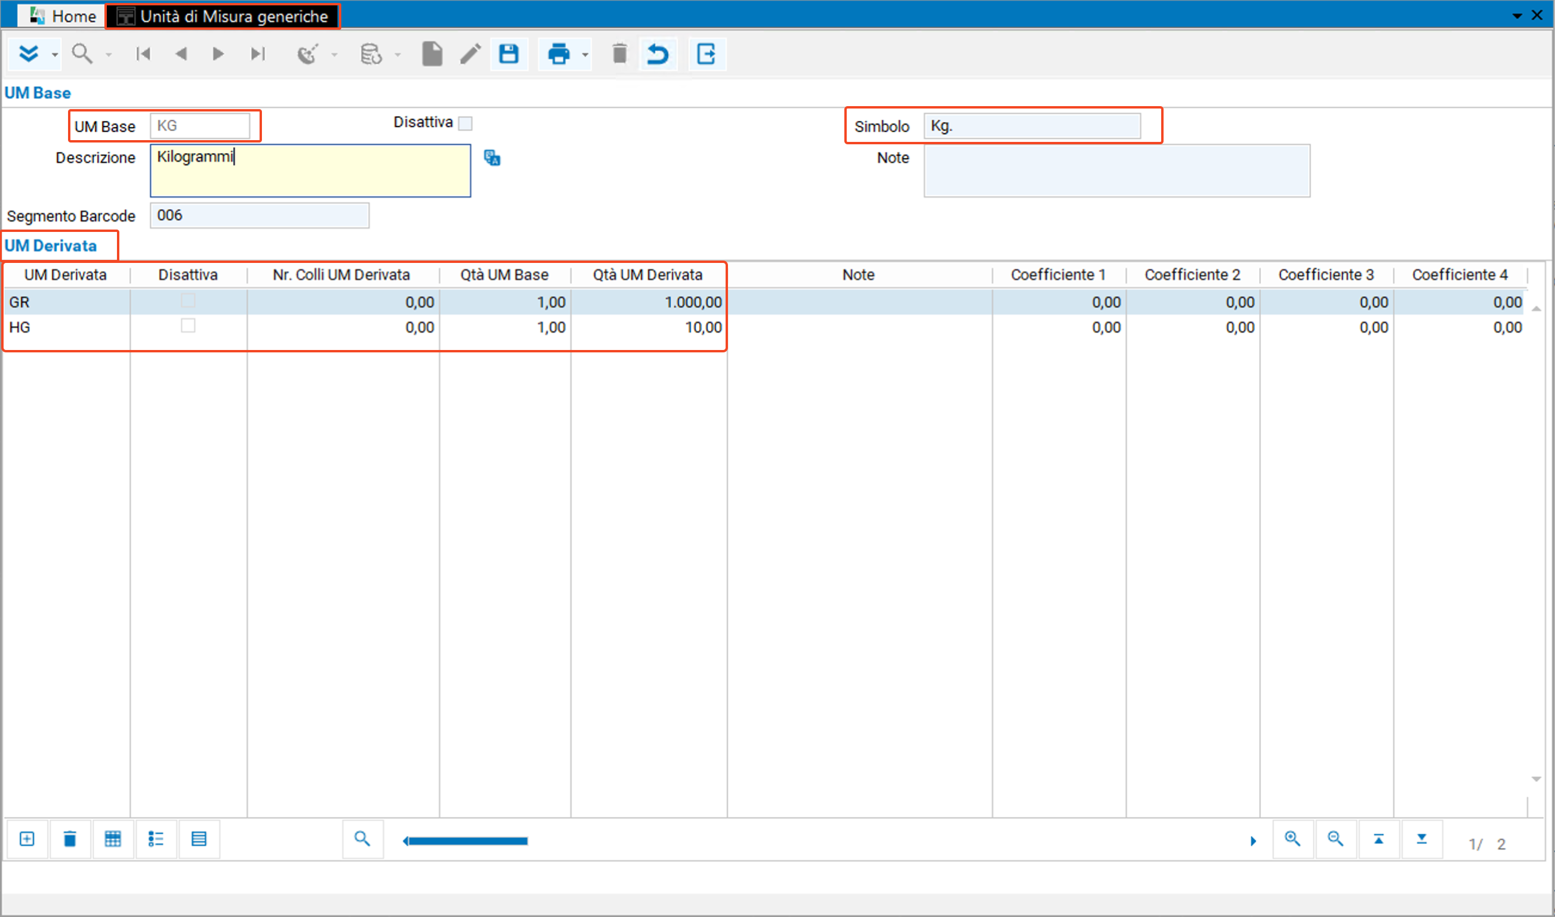The image size is (1555, 917).
Task: Click the UM Base code field
Action: [x=200, y=126]
